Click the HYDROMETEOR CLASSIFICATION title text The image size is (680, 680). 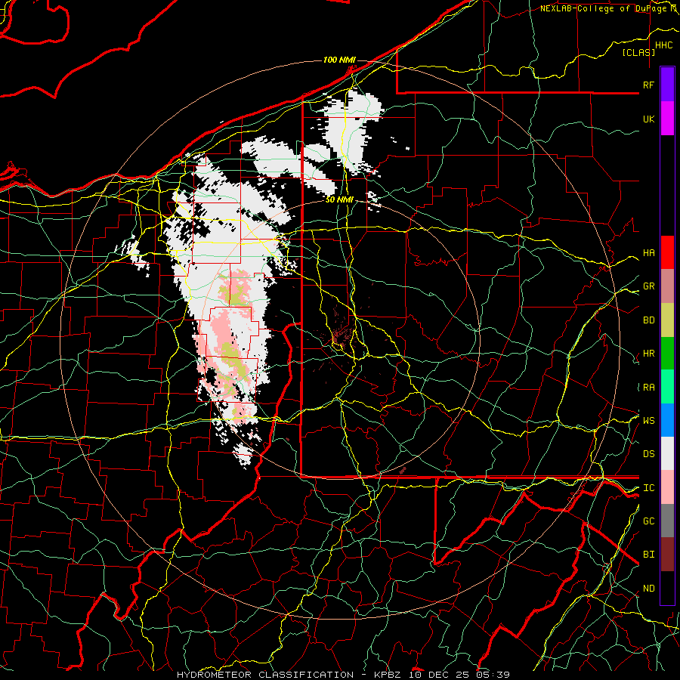coord(265,675)
